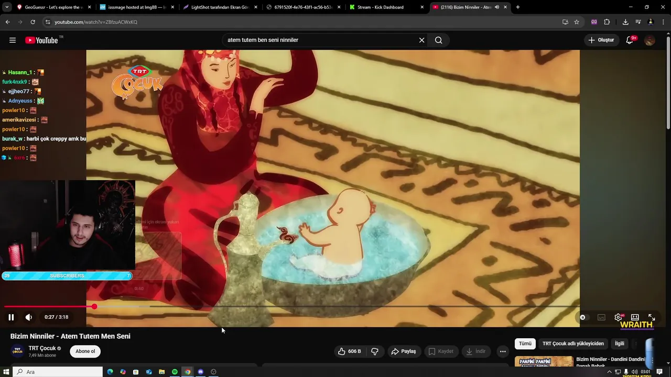Click the magnifier search button
This screenshot has width=671, height=377.
point(439,40)
